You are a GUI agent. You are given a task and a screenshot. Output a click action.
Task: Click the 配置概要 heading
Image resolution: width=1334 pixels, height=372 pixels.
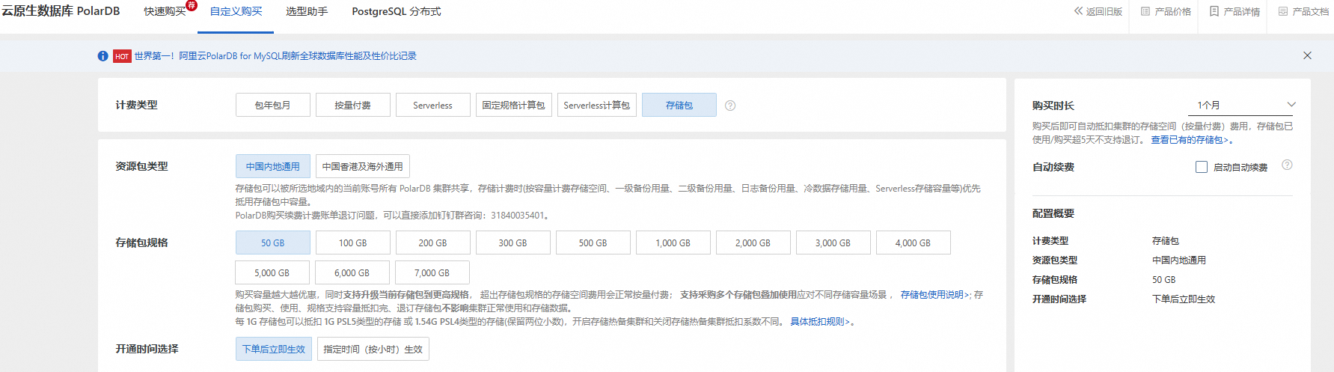tap(1053, 213)
